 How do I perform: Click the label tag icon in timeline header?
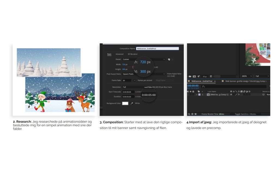click(x=199, y=91)
